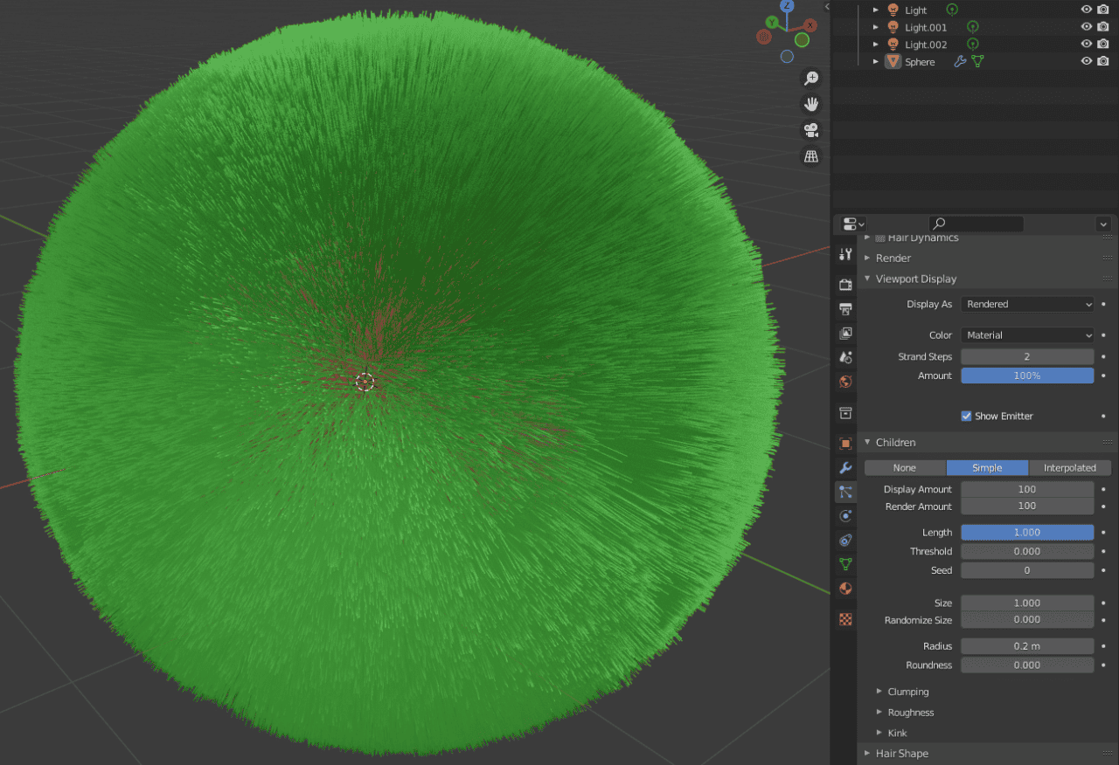The image size is (1119, 765).
Task: Uncheck the Show Emitter checkbox
Action: [x=966, y=416]
